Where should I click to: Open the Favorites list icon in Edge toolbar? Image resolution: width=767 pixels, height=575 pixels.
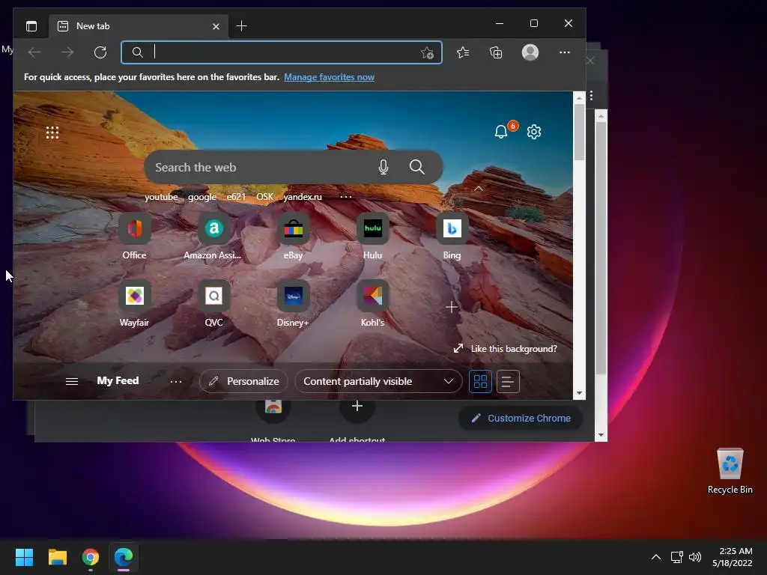463,52
